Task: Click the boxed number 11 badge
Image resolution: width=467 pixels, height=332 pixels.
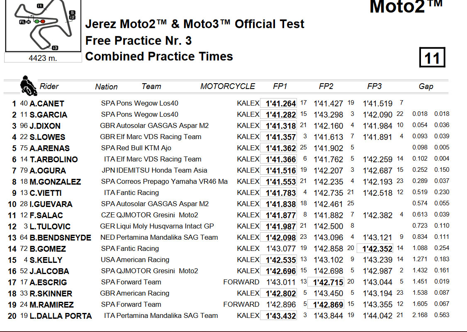Action: tap(432, 58)
